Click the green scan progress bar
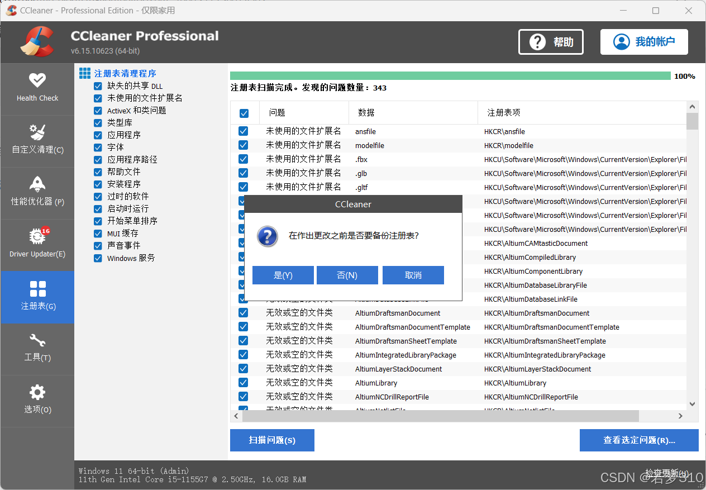Screen dimensions: 706x490 click(450, 76)
